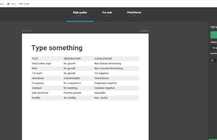The height and width of the screenshot is (140, 217).
Task: Click blank area of page preview thumbnail
Action: (85, 120)
